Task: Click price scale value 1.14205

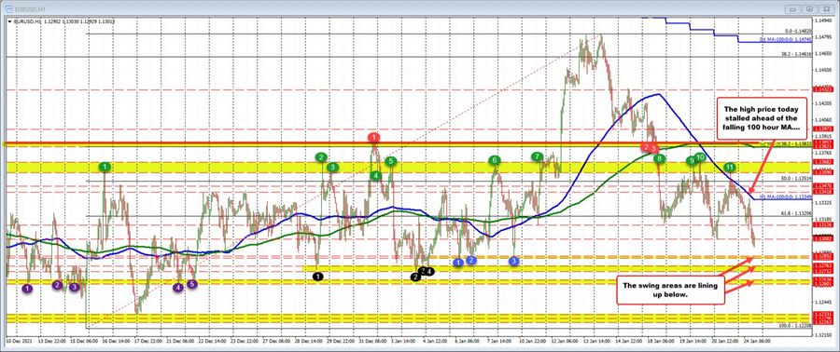Action: pos(823,103)
